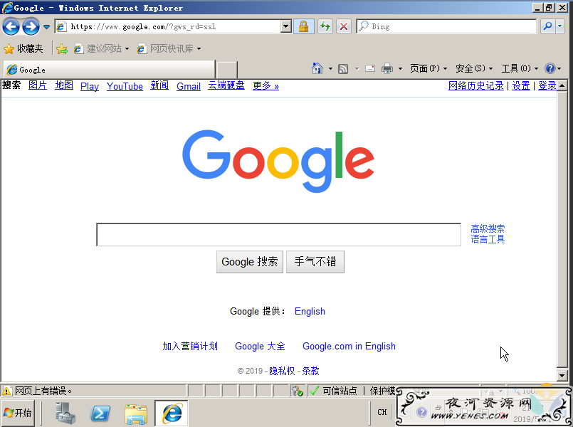Viewport: 573px width, 427px height.
Task: Open the Gmail link
Action: coord(189,86)
